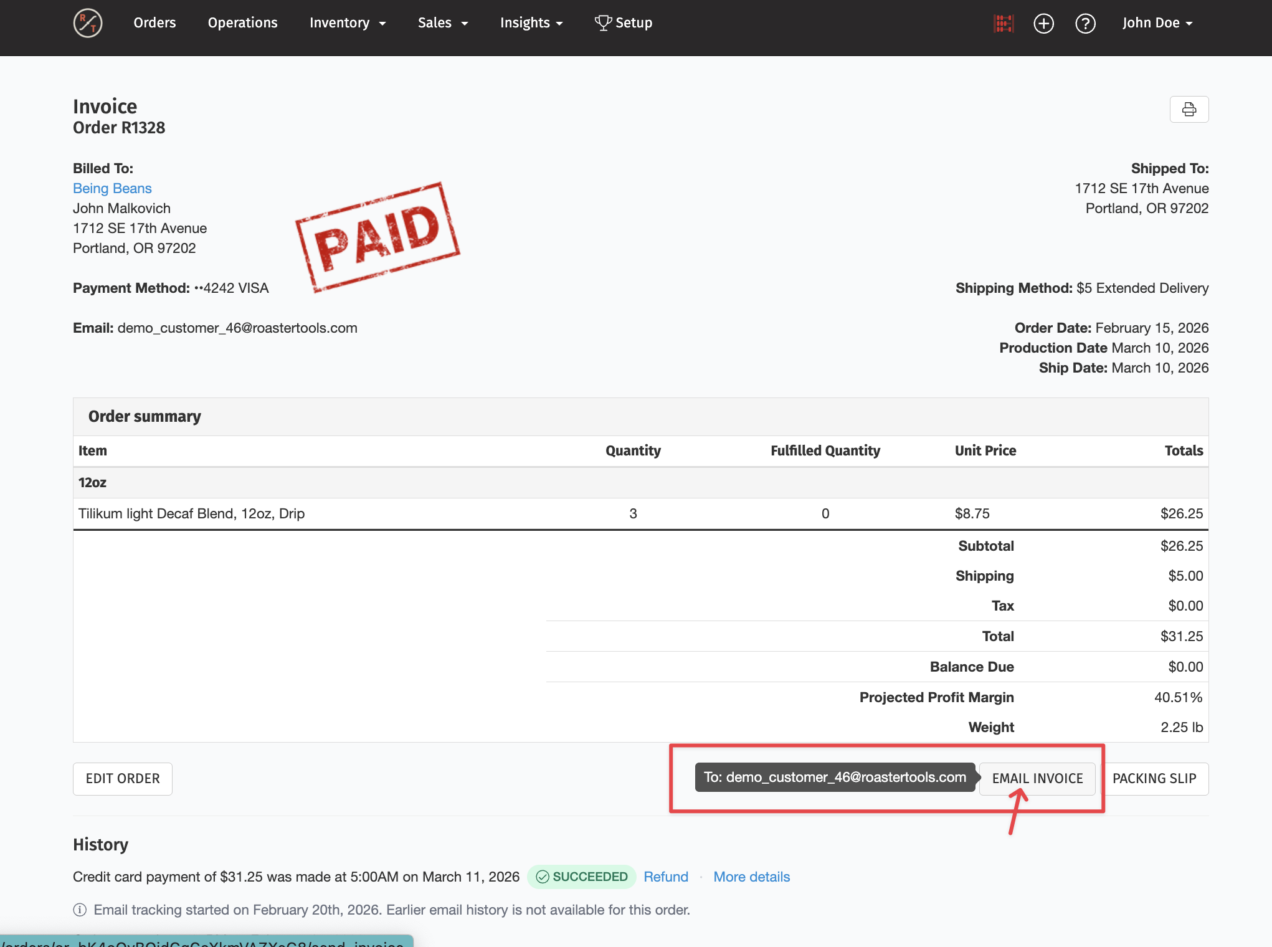Click the SUCCEEDED status badge
Screen dimensions: 1272x947
coord(582,877)
